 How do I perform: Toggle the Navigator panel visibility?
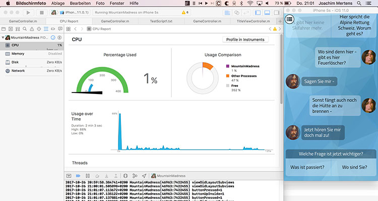pos(258,13)
